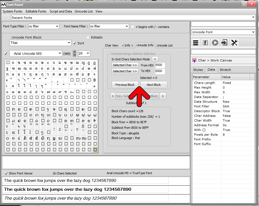Click the '<' grid selection mode button
The height and width of the screenshot is (206, 259).
point(155,59)
